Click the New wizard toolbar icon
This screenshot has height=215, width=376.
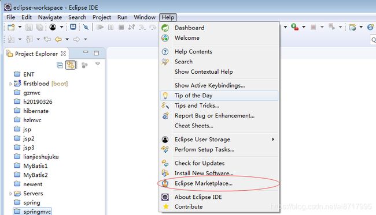click(11, 27)
